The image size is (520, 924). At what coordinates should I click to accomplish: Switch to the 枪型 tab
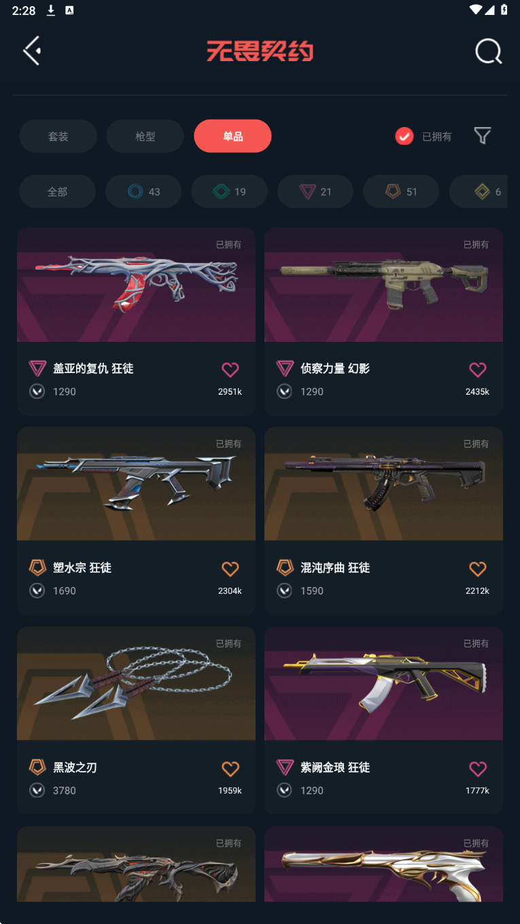145,136
